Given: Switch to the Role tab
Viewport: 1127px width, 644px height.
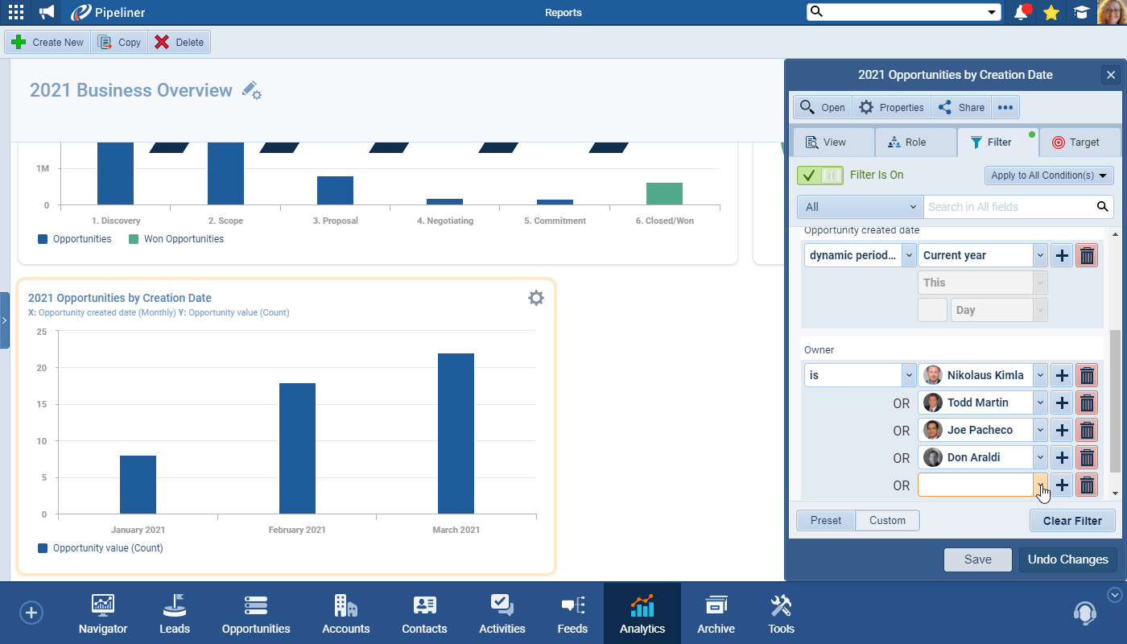Looking at the screenshot, I should pos(915,142).
